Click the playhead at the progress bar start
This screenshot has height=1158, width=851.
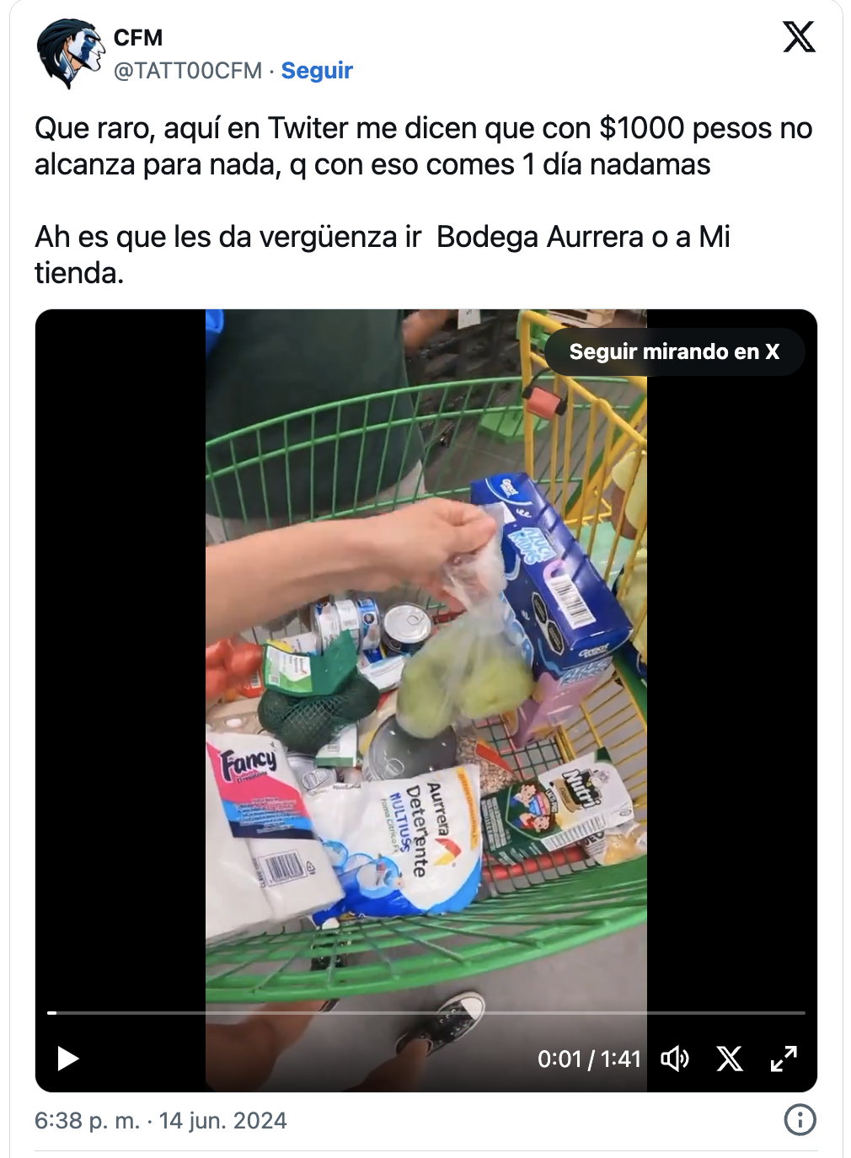click(51, 1012)
